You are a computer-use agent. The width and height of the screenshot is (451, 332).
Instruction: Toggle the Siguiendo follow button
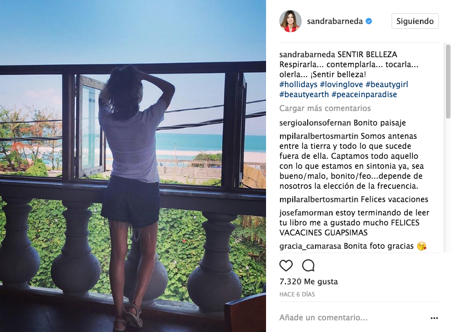coord(415,21)
